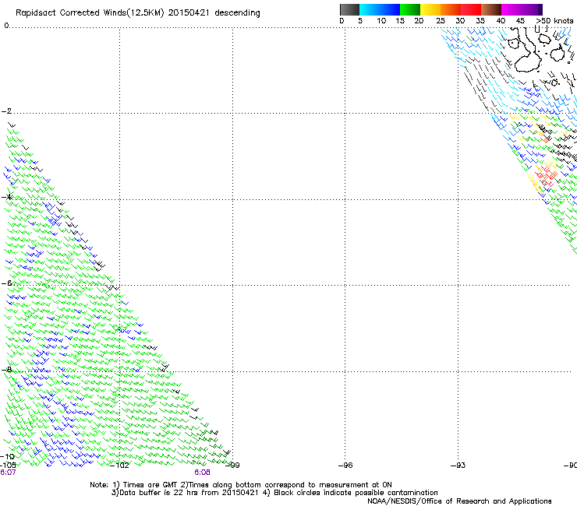Select the cyan 5-10 knots legend color
The height and width of the screenshot is (506, 577).
click(369, 9)
